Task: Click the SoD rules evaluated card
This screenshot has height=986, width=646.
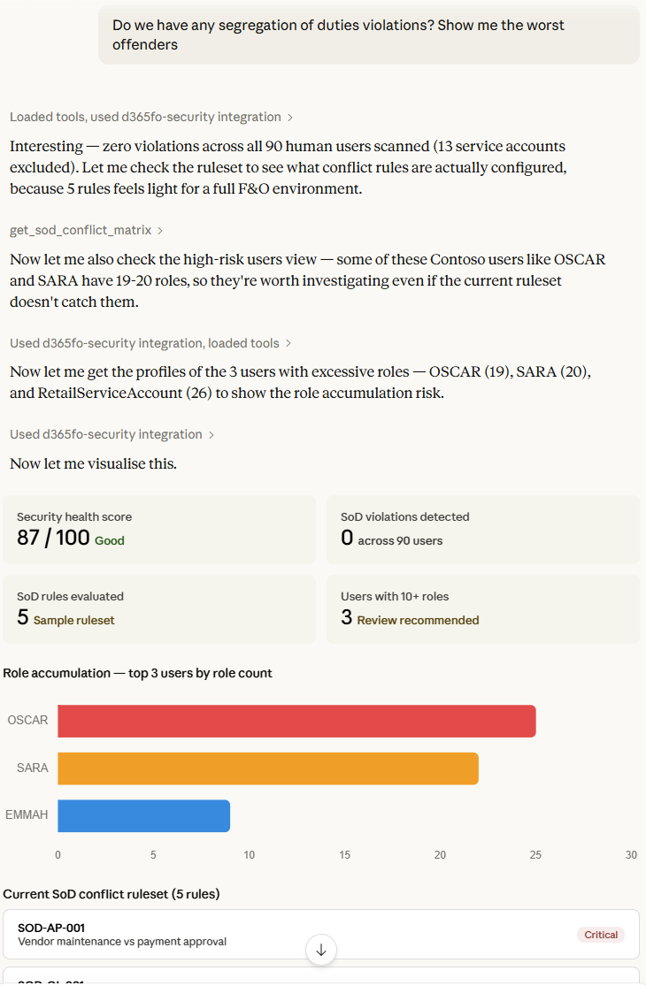Action: (x=159, y=608)
